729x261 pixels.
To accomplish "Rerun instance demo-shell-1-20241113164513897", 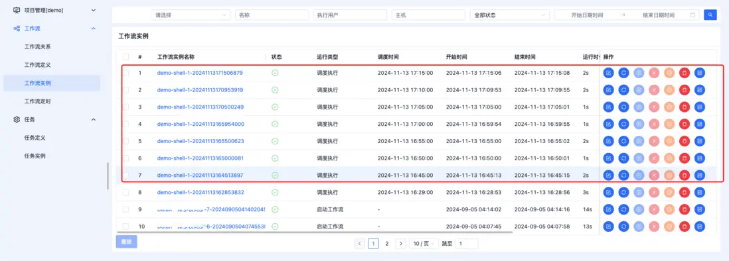I will pyautogui.click(x=623, y=176).
